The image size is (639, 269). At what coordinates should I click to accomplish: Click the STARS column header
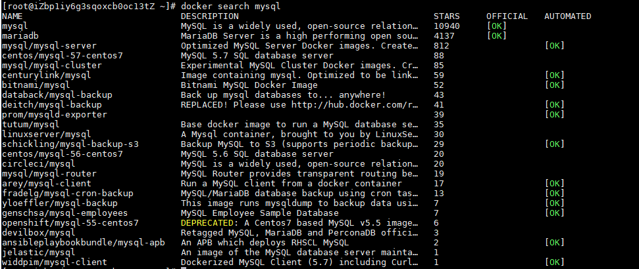[x=447, y=16]
